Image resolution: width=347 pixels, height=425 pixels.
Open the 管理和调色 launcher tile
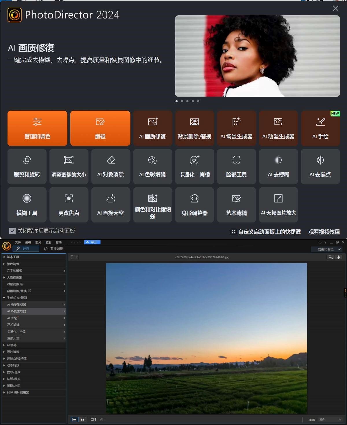37,128
